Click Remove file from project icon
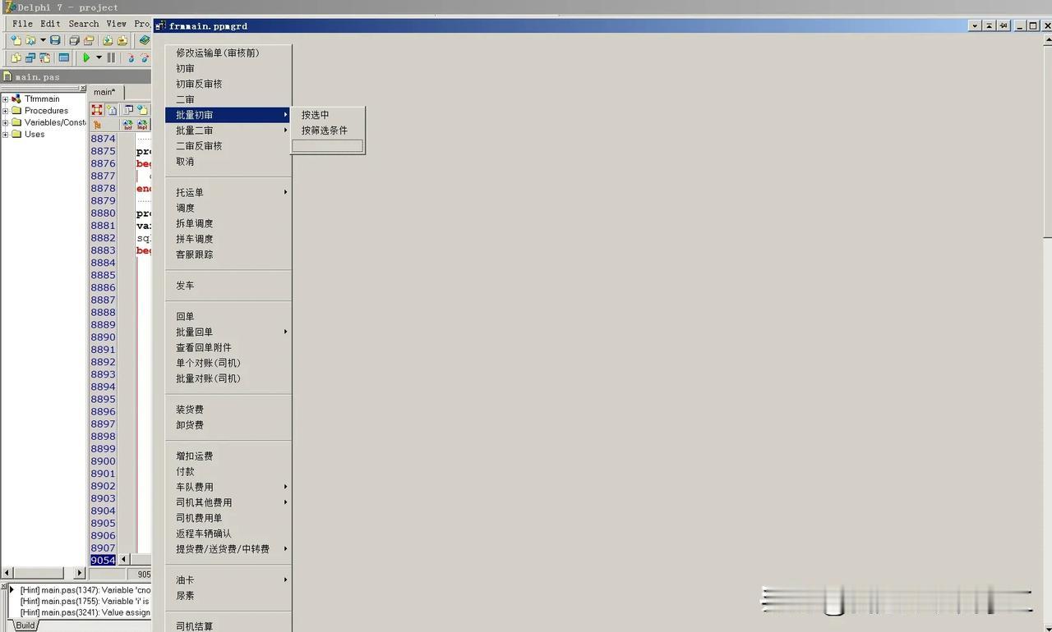Image resolution: width=1052 pixels, height=632 pixels. click(x=122, y=39)
